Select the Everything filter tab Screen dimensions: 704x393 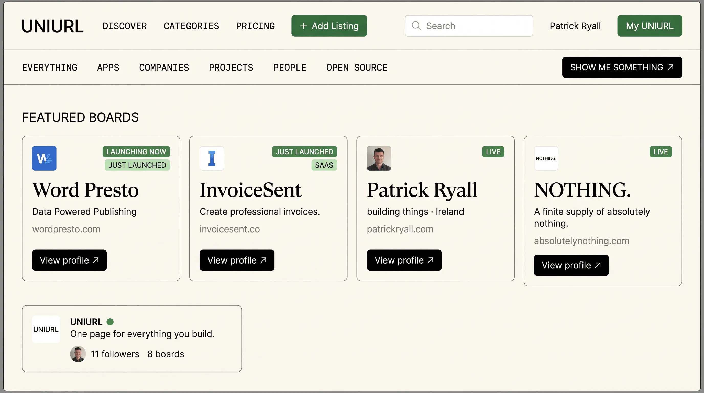point(50,68)
